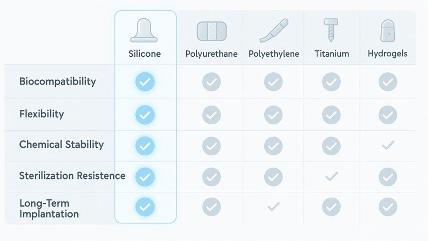
Task: Click Titanium Flexibility gray checkmark
Action: point(331,115)
